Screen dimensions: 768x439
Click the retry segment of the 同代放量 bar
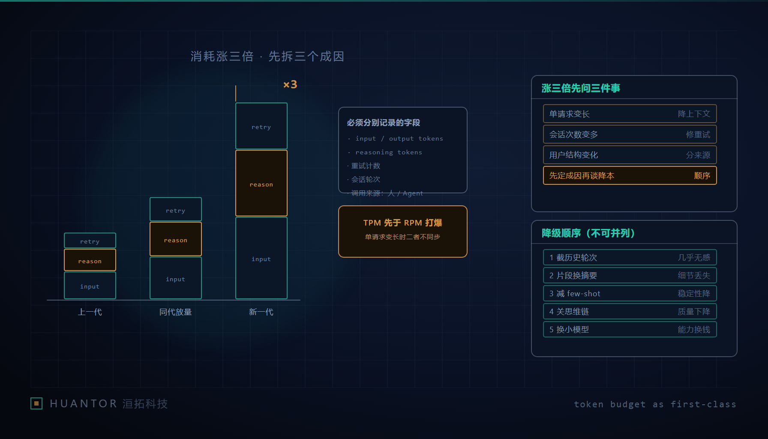click(176, 209)
